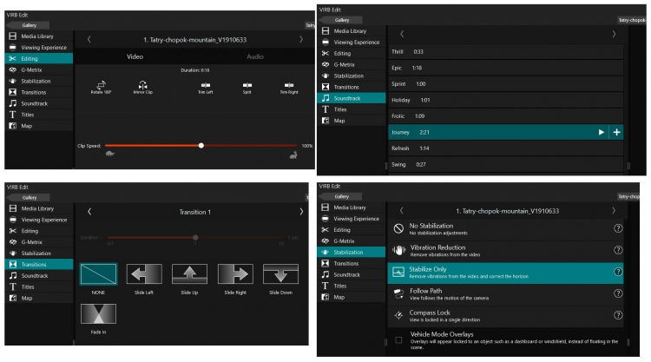The width and height of the screenshot is (651, 362).
Task: Open Soundtrack in Transitions window sidebar
Action: pyautogui.click(x=39, y=276)
